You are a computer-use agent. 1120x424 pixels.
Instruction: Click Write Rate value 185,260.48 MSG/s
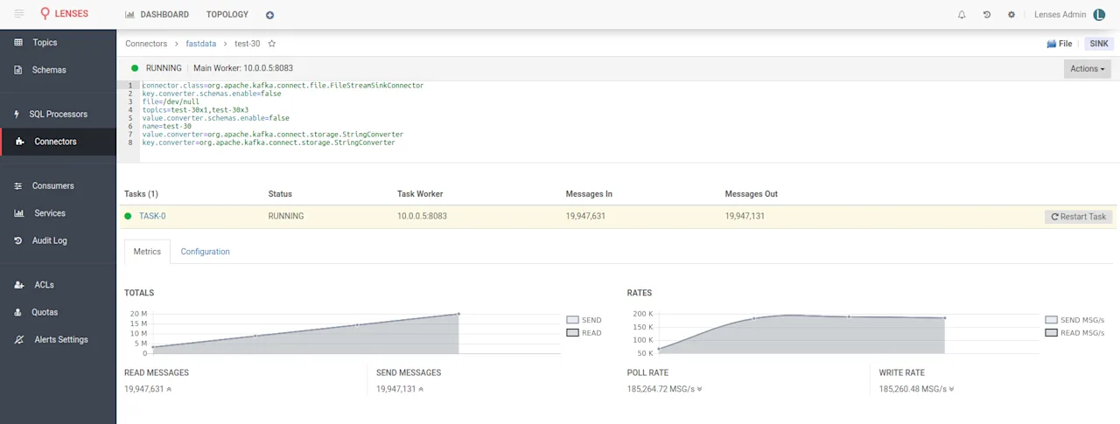(x=913, y=389)
